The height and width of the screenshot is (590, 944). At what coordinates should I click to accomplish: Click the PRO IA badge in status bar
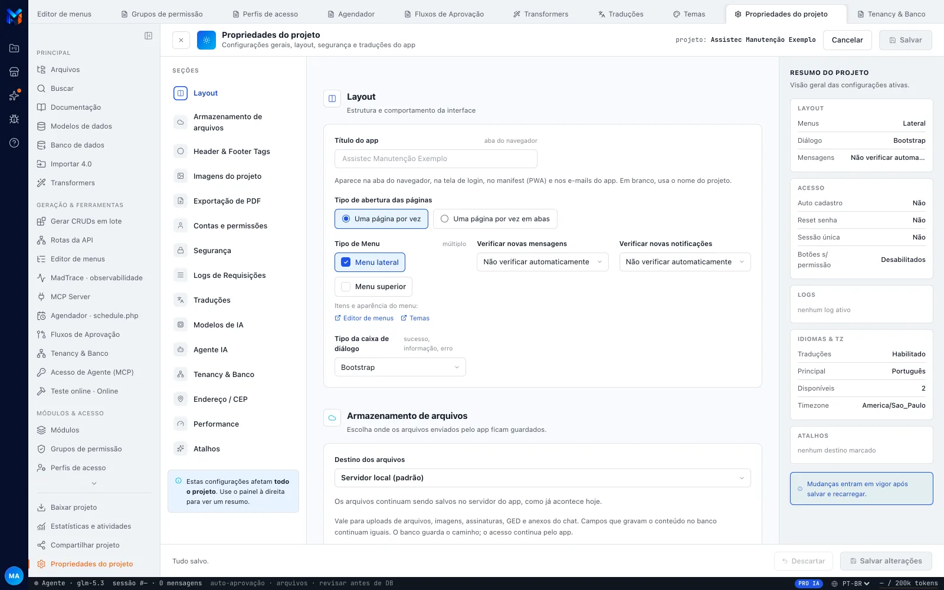pyautogui.click(x=809, y=584)
